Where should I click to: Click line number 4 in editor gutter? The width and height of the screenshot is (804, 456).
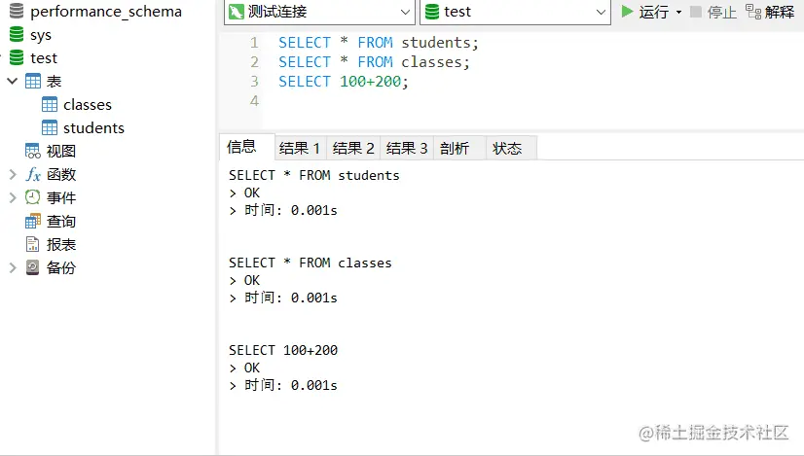click(254, 101)
